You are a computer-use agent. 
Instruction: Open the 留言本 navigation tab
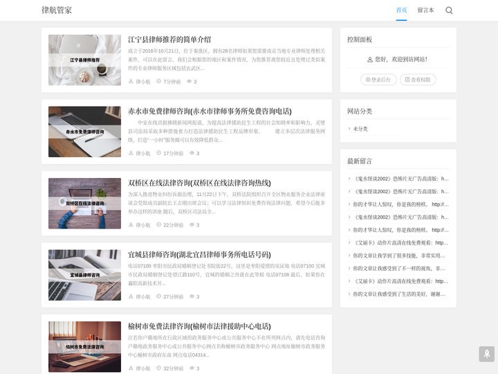click(x=425, y=10)
